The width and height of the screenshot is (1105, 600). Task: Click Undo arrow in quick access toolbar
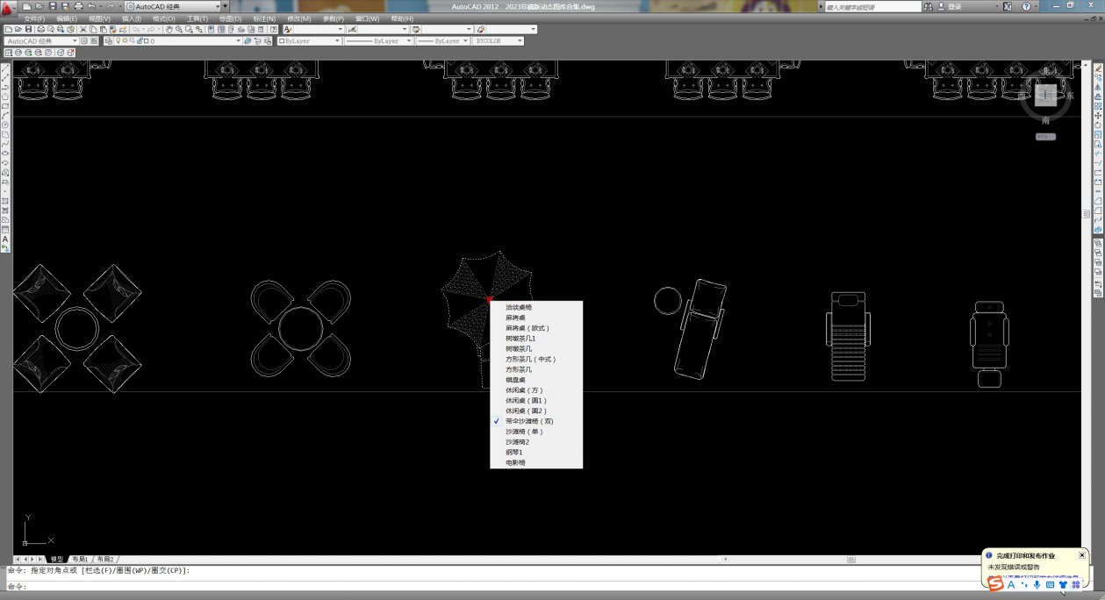pyautogui.click(x=91, y=6)
